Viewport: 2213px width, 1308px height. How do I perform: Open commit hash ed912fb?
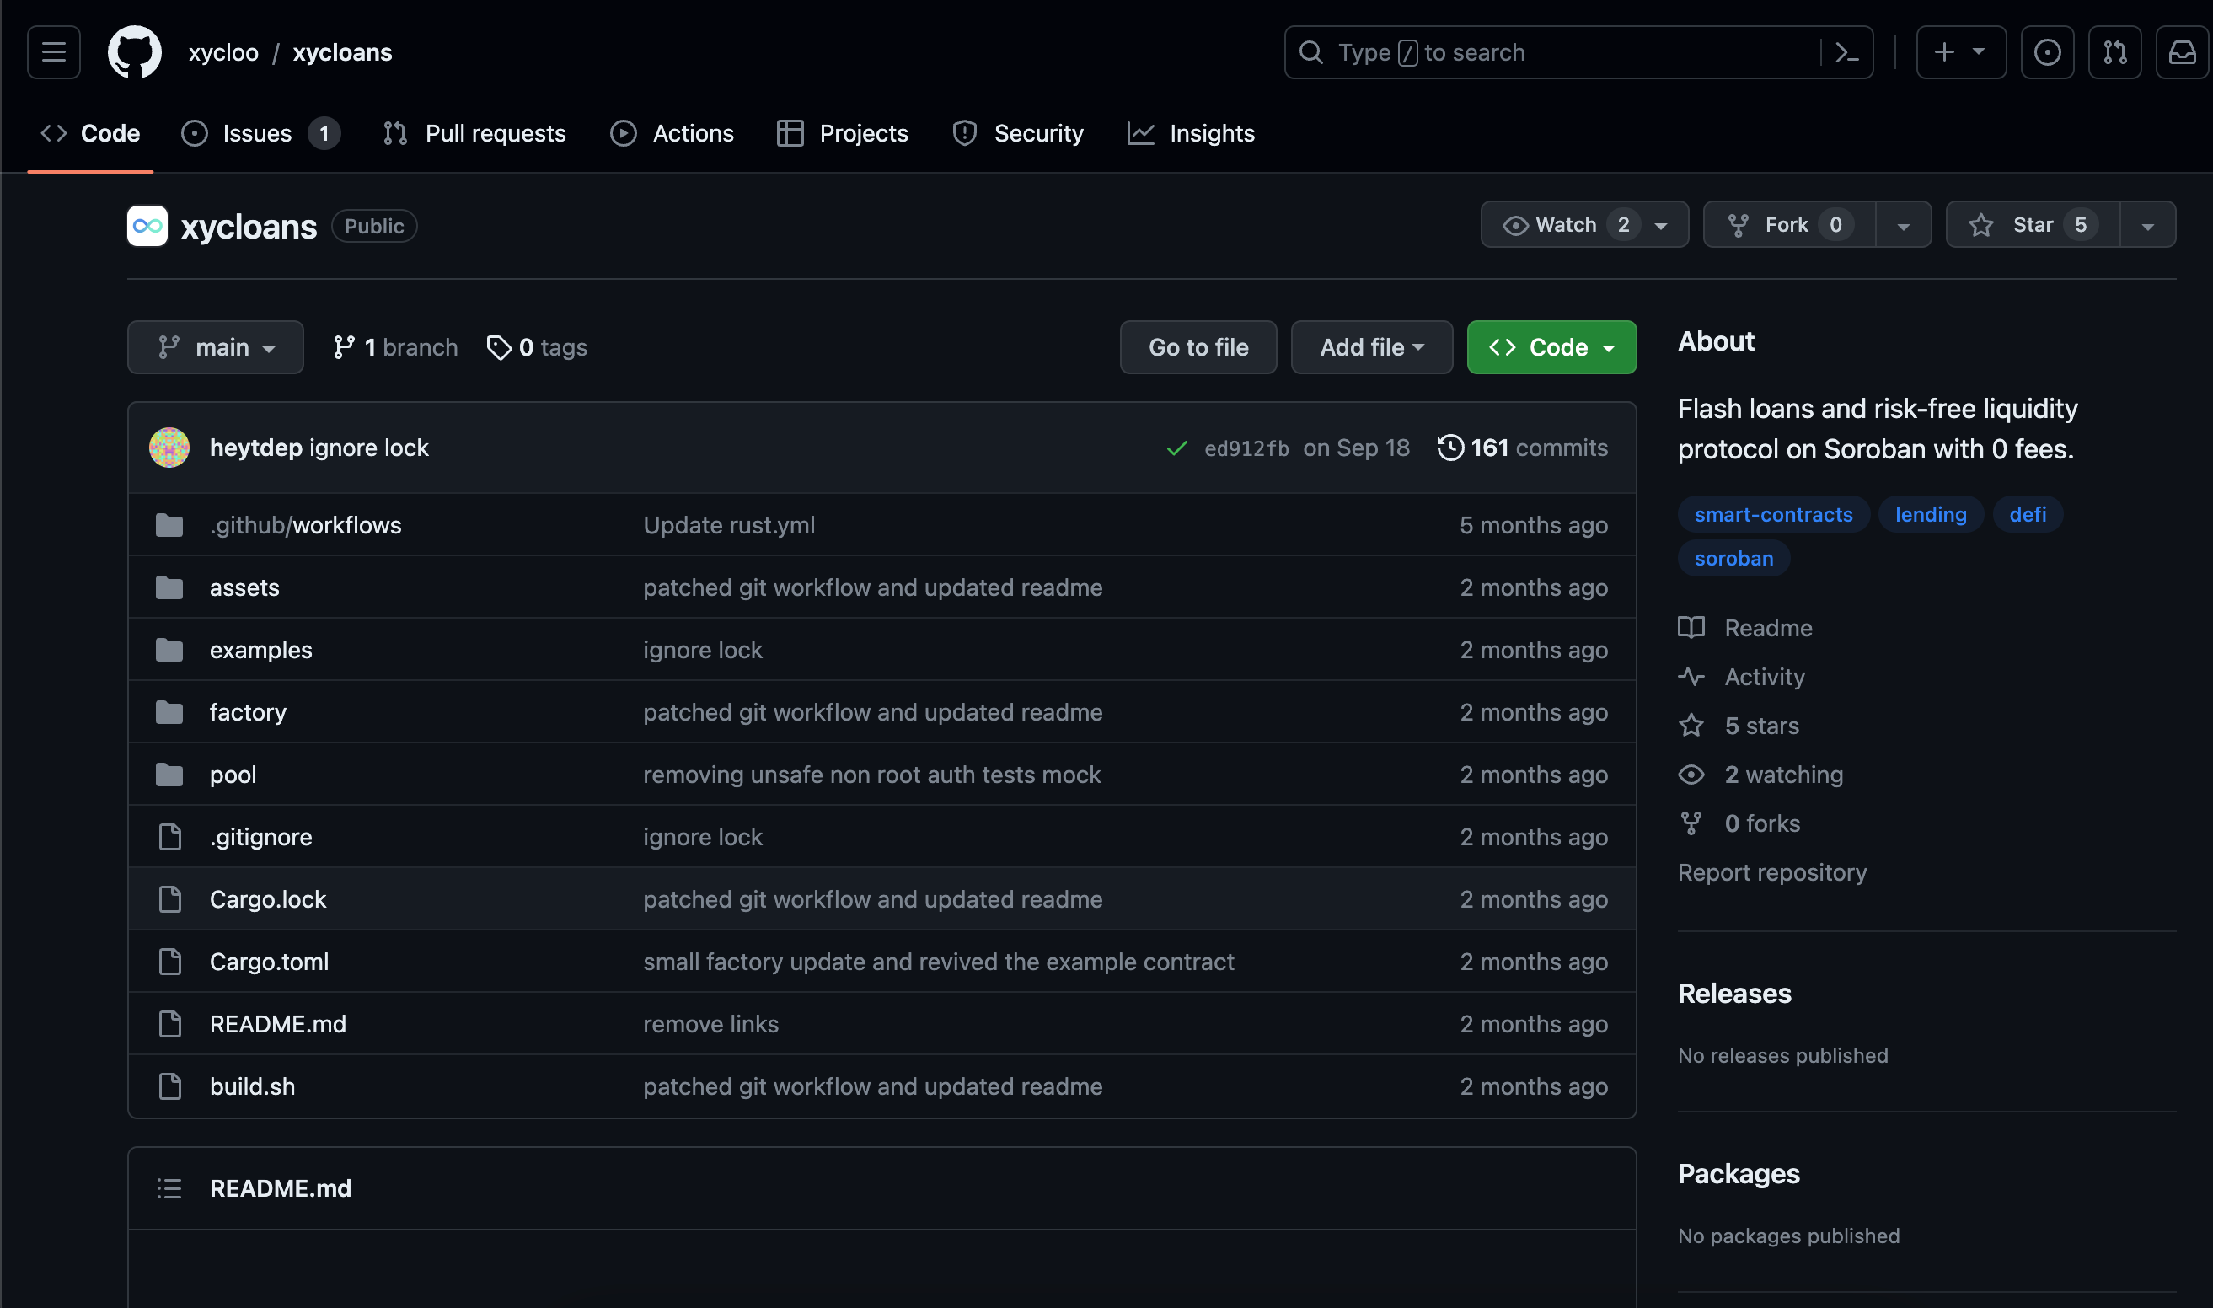(1246, 448)
